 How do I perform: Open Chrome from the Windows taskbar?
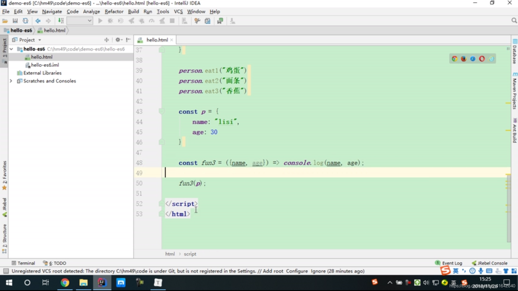65,283
